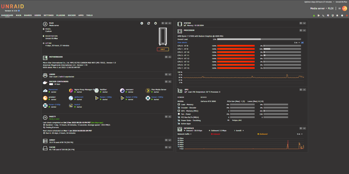Collapse the Motherboard panel

click(170, 57)
